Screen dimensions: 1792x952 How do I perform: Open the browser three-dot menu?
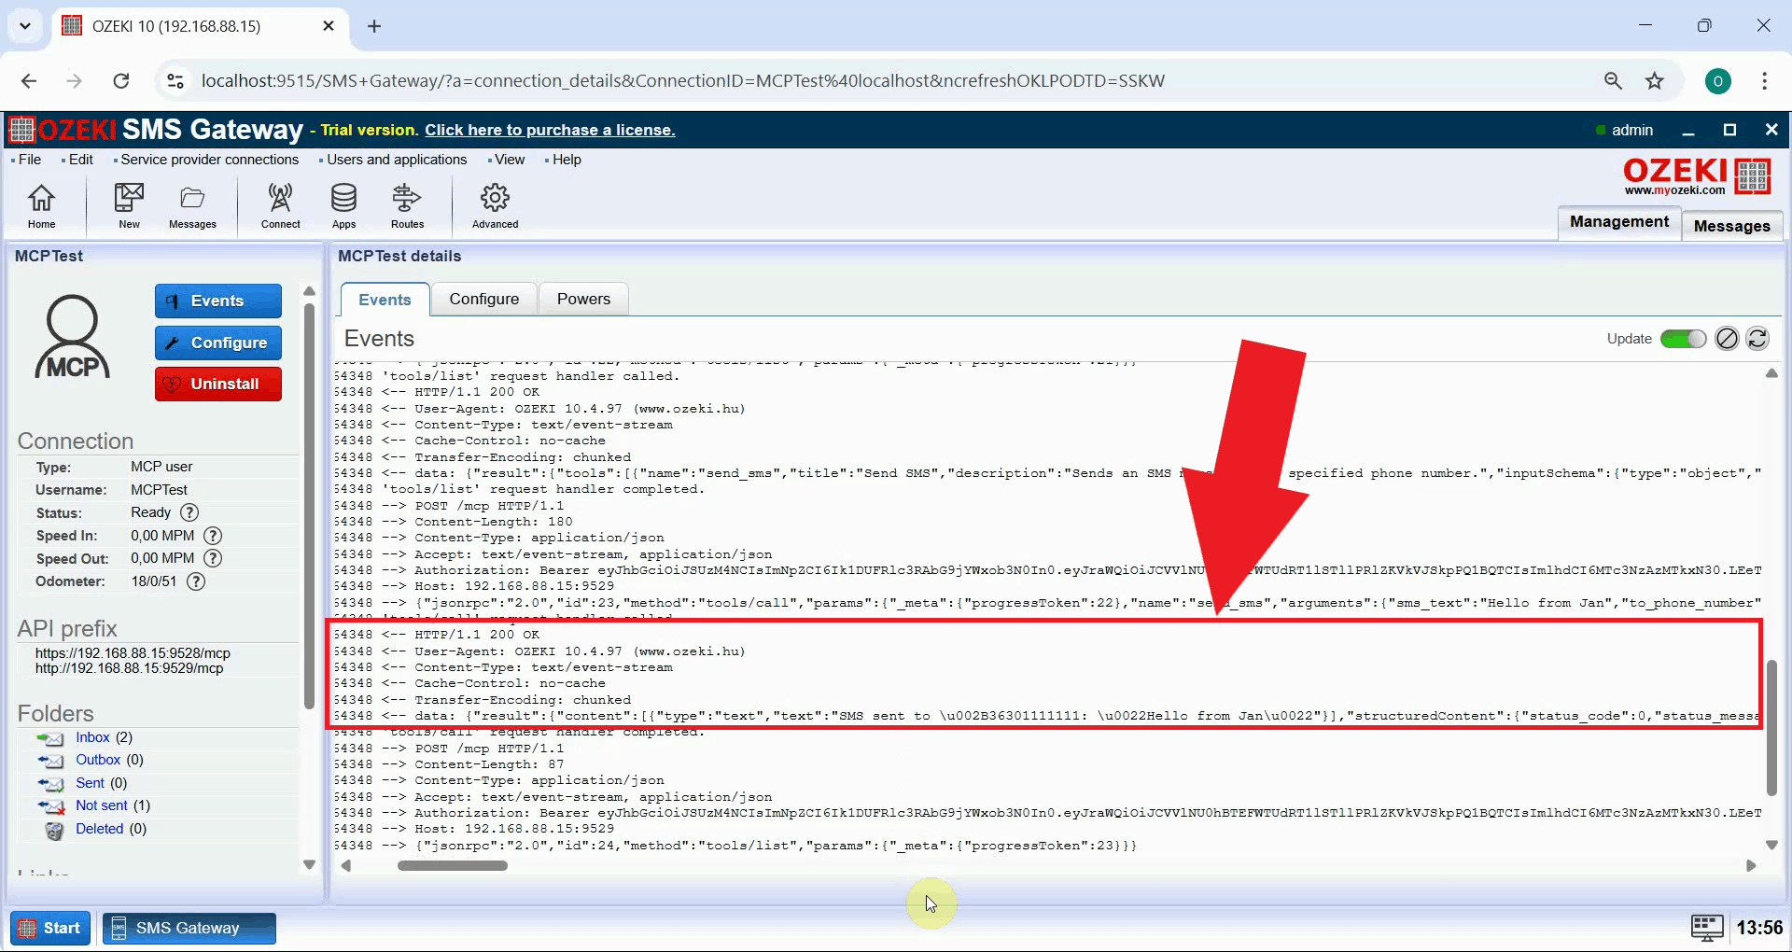click(1764, 81)
